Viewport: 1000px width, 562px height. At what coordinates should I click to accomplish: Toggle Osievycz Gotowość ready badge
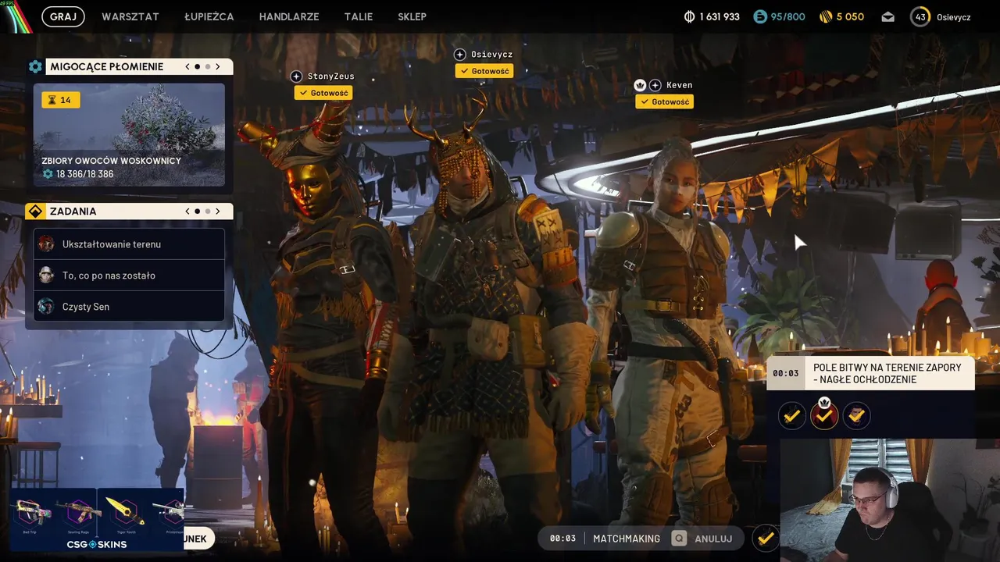[x=484, y=71]
